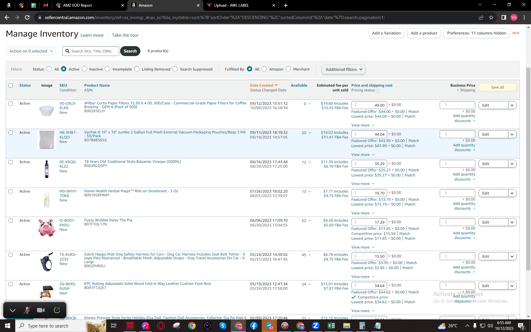The height and width of the screenshot is (332, 531).
Task: Open File Explorer from the taskbar
Action: [x=347, y=326]
